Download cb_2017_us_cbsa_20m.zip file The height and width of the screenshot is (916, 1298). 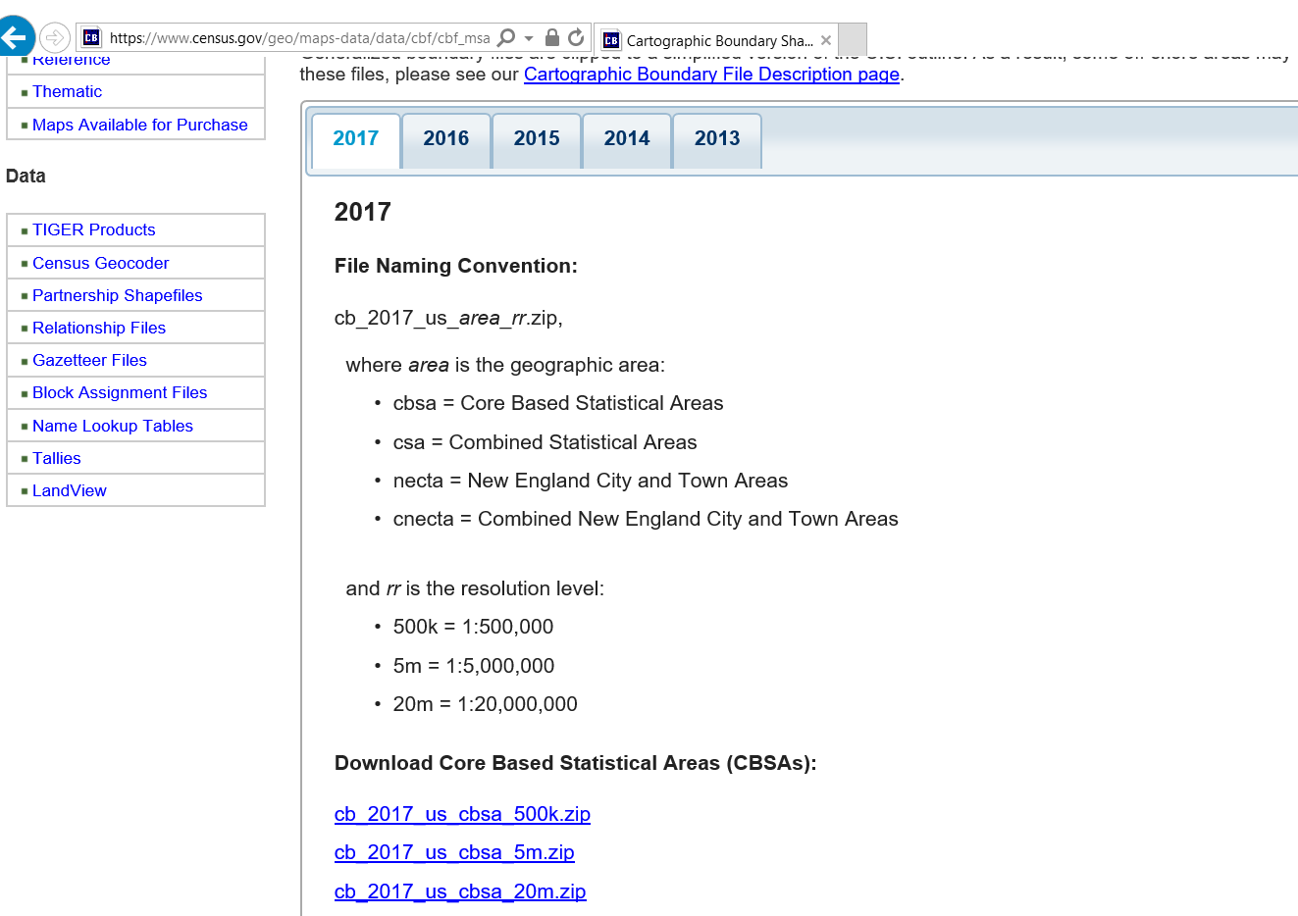(460, 891)
